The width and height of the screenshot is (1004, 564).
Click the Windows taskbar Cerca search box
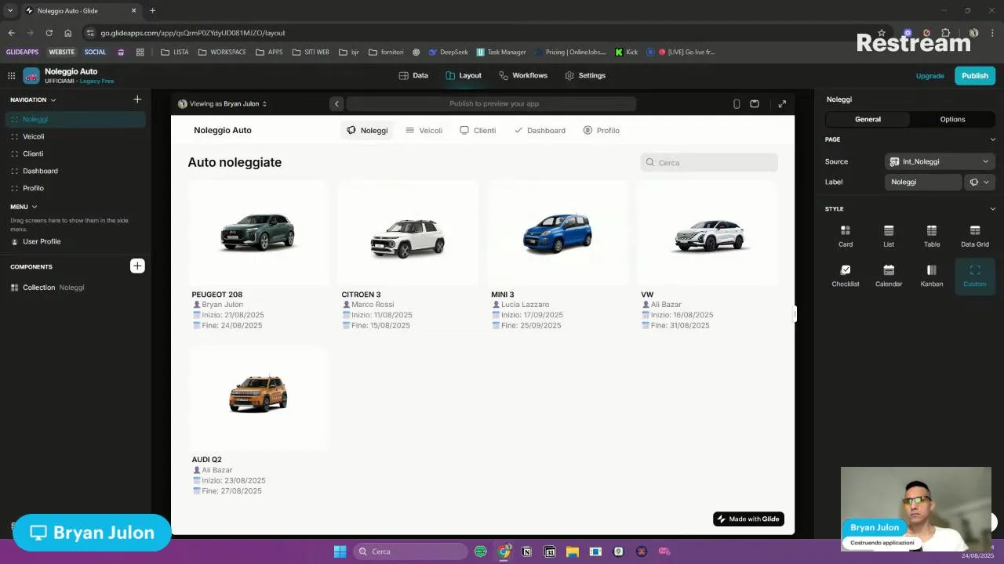click(409, 551)
